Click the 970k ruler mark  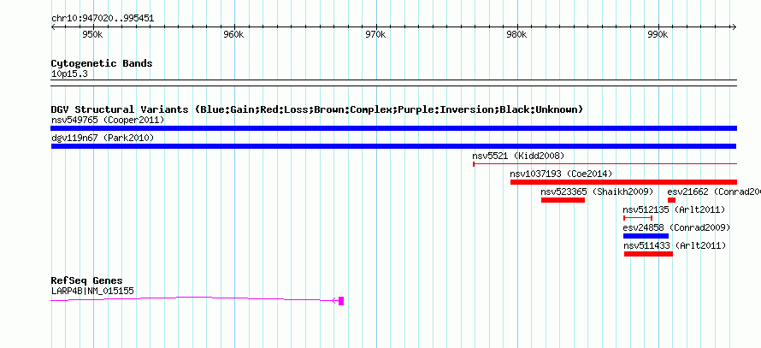[375, 35]
